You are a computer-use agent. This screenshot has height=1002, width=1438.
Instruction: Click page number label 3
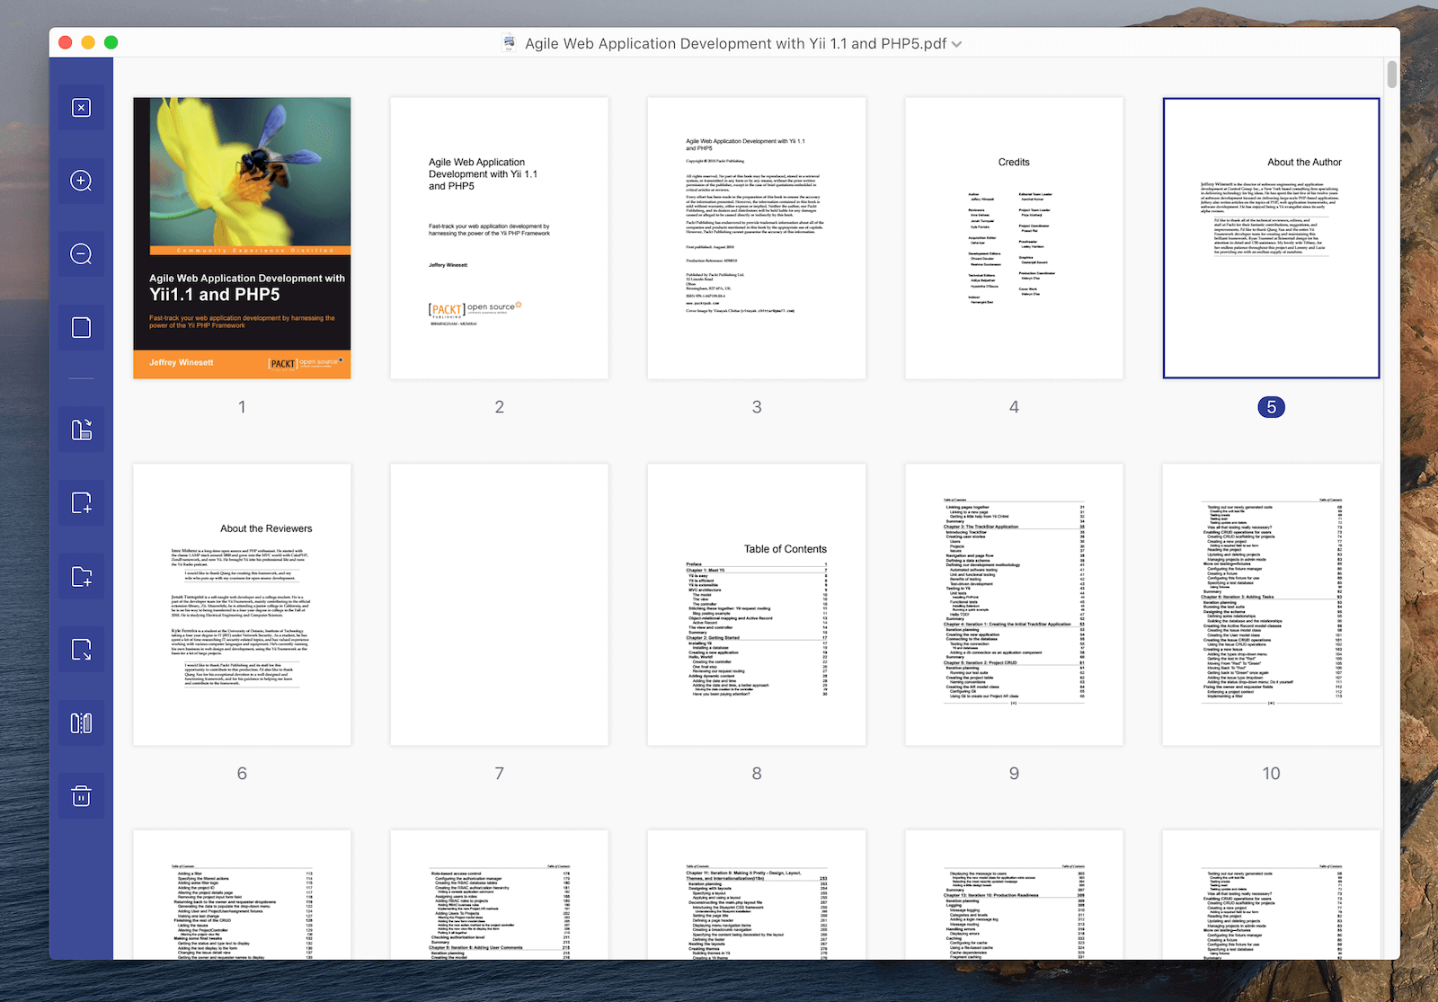pos(757,407)
